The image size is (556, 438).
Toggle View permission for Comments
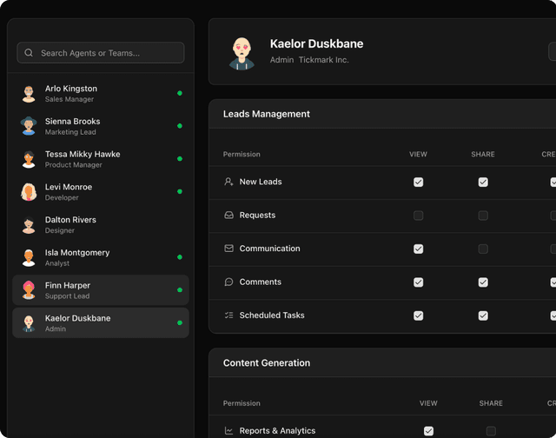tap(418, 282)
